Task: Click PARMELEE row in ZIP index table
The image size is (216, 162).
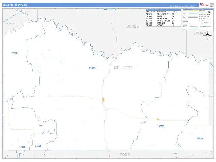Action: click(x=163, y=19)
